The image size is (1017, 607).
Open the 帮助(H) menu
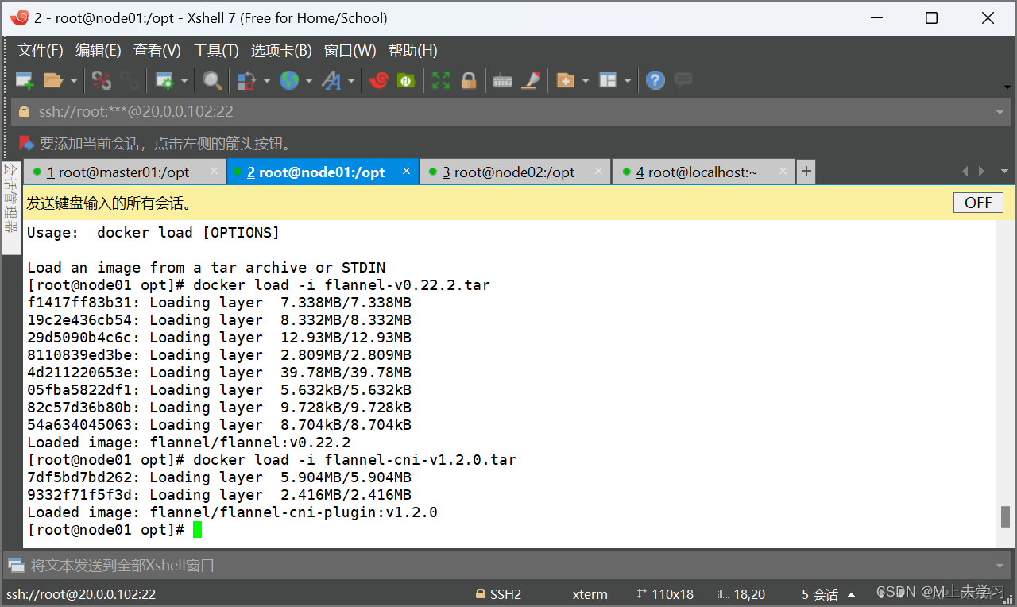[413, 51]
